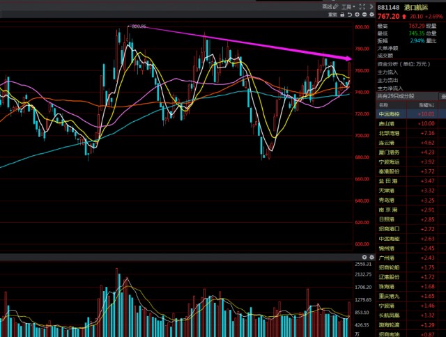Click the red up-arrow price indicator

[x=405, y=15]
